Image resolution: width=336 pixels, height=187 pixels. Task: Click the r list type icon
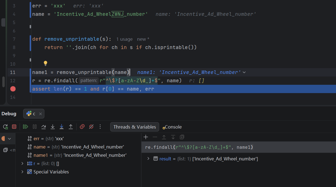(x=29, y=163)
